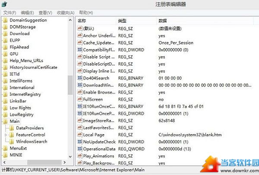Click the tree pane horizontal scrollbar thumb
259x175 pixels.
44,162
